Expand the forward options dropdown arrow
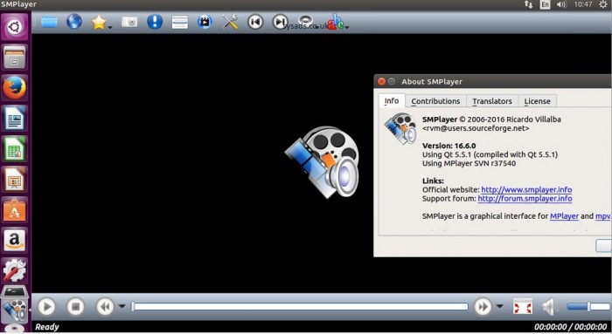 (499, 306)
